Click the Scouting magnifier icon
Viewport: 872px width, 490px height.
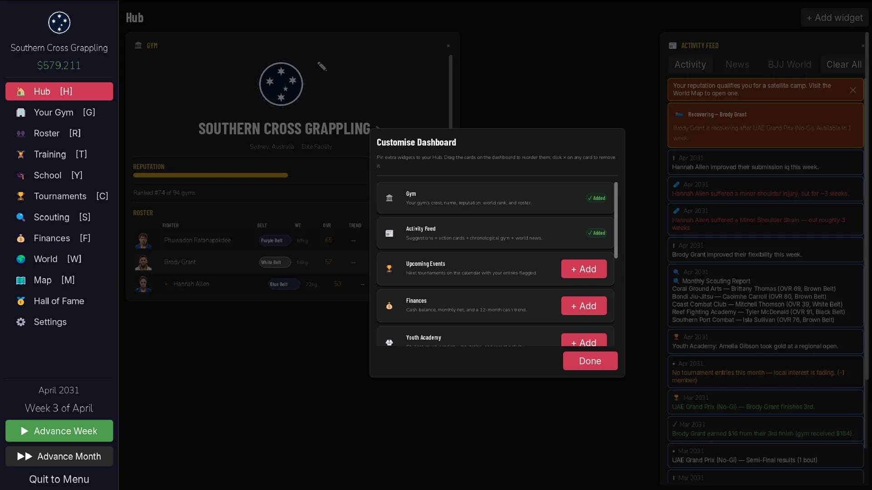[x=20, y=217]
